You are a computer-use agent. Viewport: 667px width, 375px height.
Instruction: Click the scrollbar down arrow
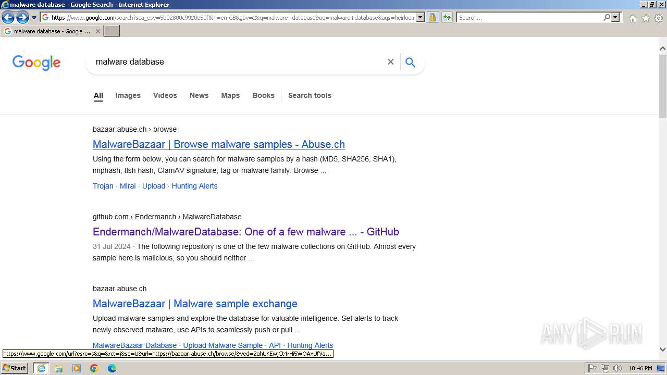click(x=663, y=349)
